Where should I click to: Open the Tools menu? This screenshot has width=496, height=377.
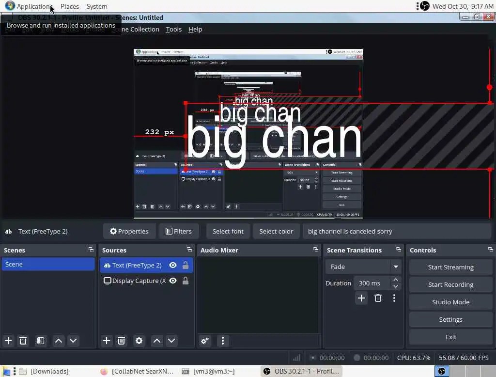[174, 30]
